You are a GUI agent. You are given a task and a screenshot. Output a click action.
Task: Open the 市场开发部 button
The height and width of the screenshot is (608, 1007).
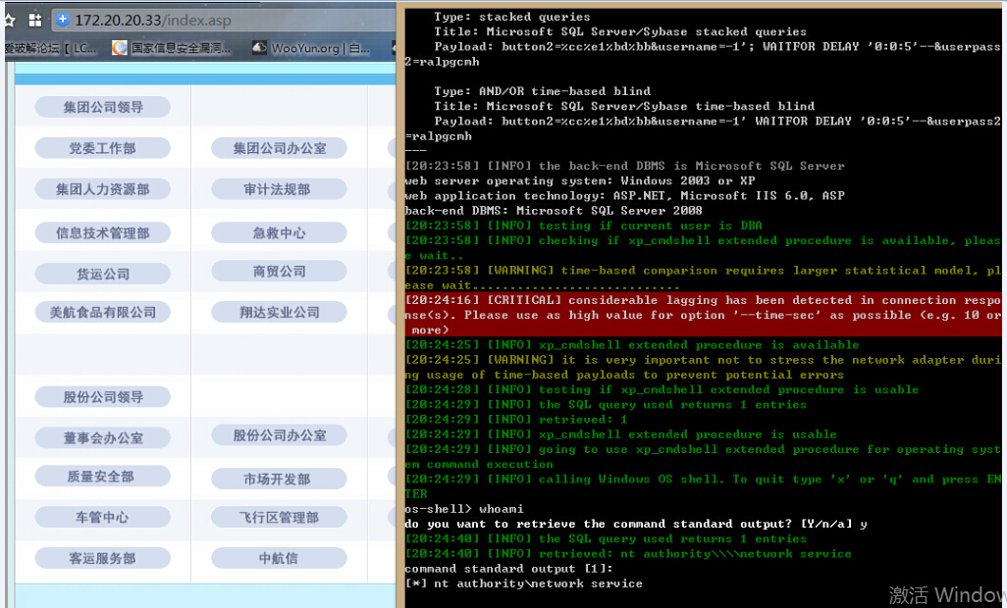tap(280, 480)
